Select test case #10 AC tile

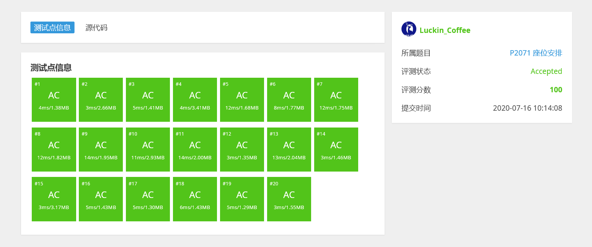148,149
